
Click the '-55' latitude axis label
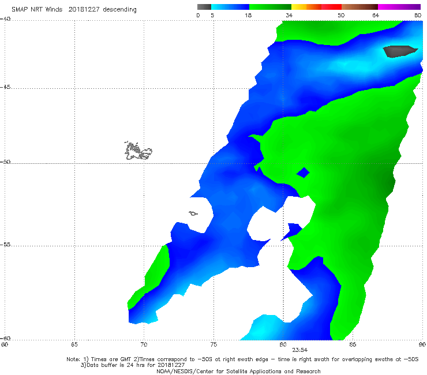click(5, 244)
